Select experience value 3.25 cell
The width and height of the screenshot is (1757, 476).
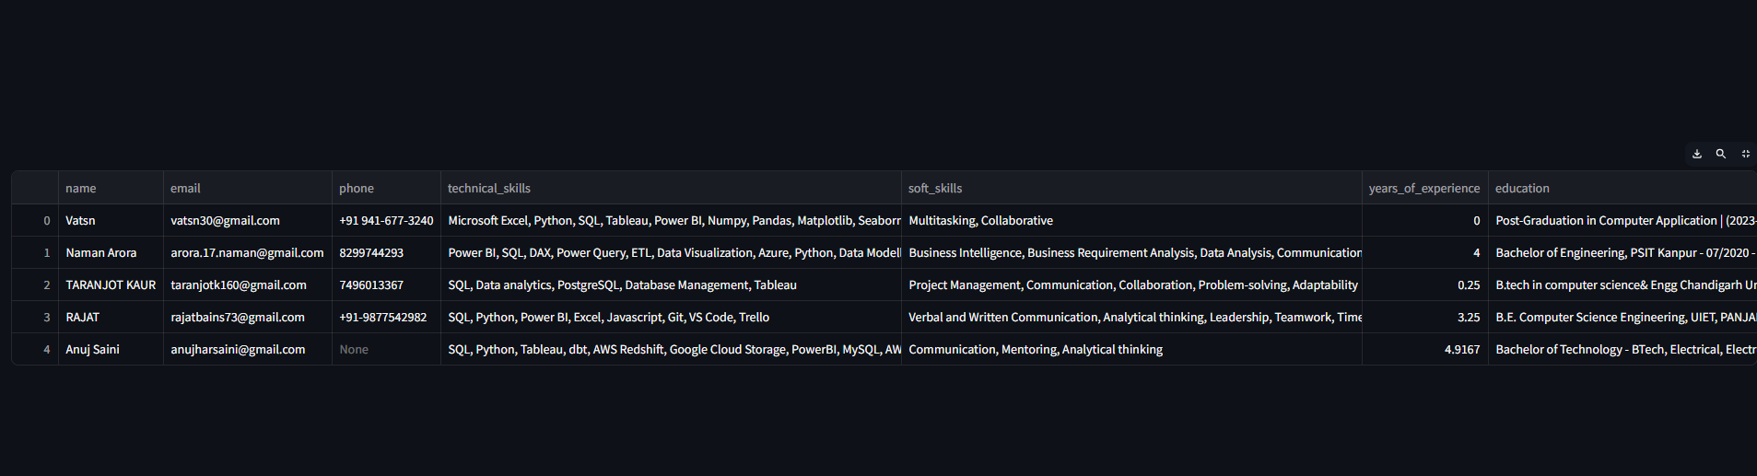click(x=1425, y=317)
